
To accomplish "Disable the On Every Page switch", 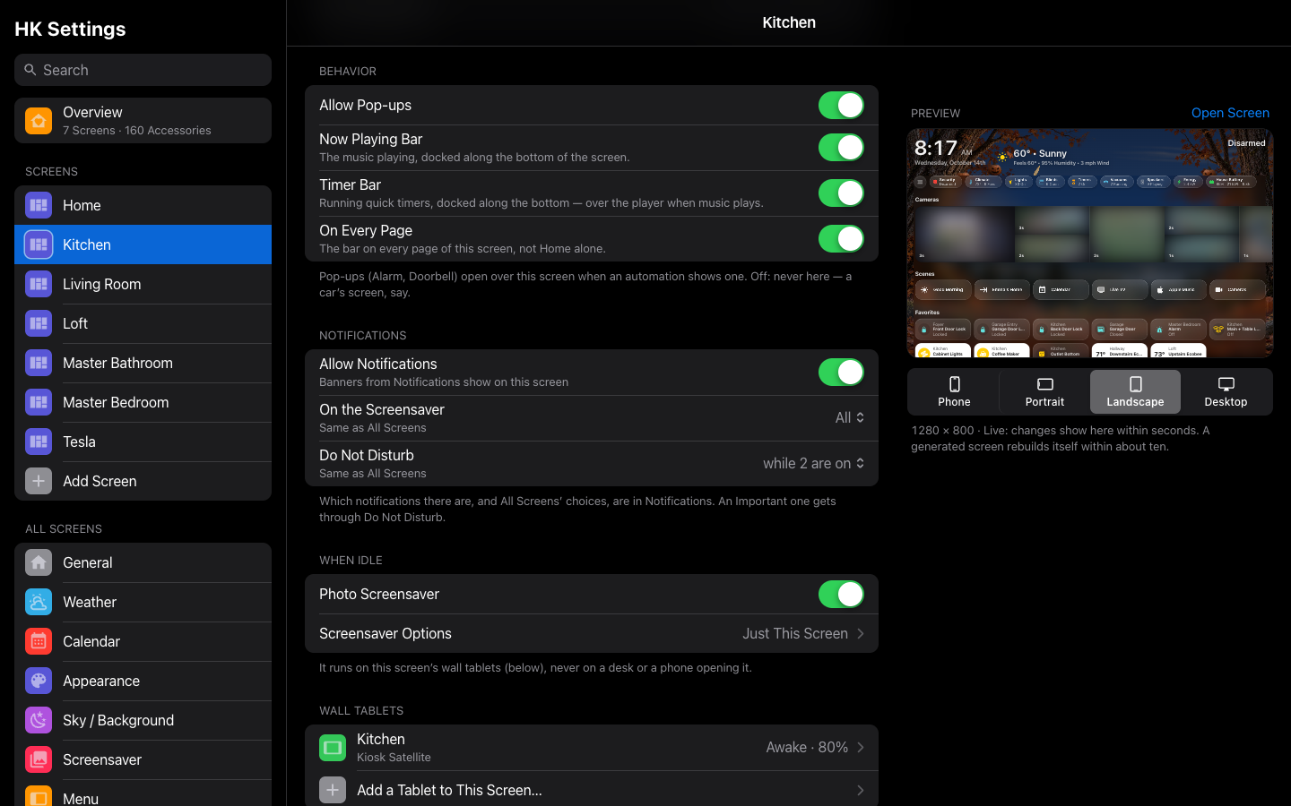I will (841, 238).
